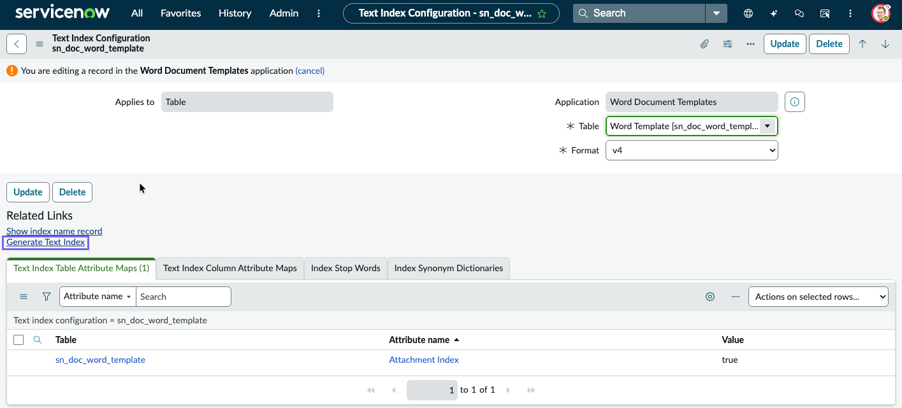Click the lower Delete button

coord(73,192)
